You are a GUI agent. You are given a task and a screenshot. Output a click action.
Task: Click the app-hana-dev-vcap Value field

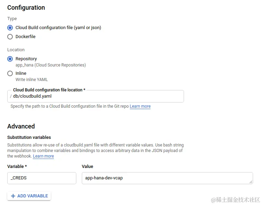pos(166,178)
